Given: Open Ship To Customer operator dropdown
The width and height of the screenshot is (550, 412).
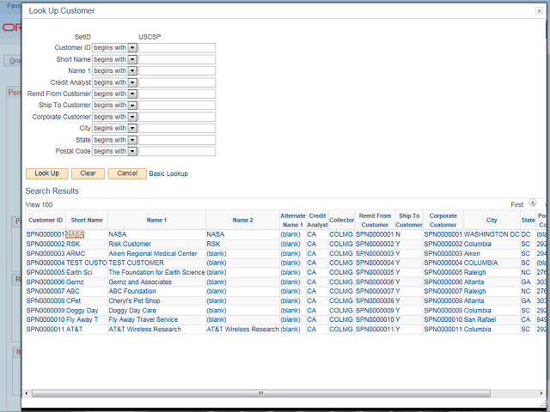Looking at the screenshot, I should [x=132, y=105].
